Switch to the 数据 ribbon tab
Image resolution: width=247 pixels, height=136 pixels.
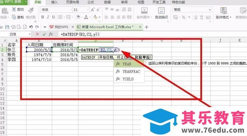107,2
